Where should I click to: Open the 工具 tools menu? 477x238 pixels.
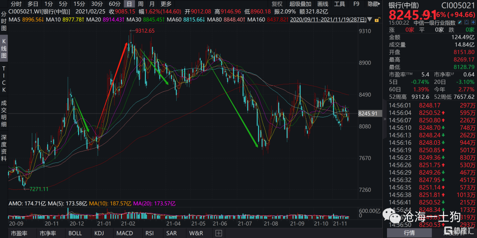coord(339,4)
